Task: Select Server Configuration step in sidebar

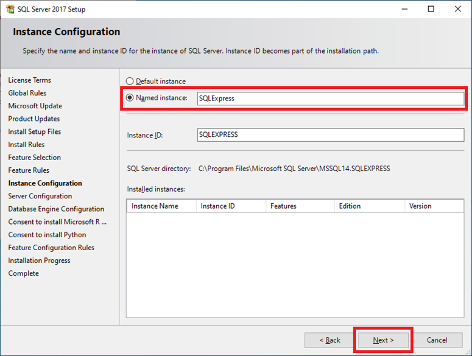Action: click(x=40, y=196)
